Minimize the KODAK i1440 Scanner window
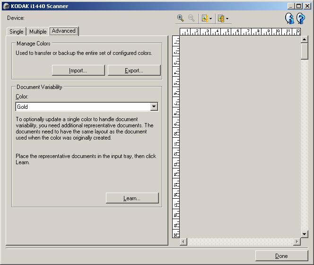Viewport: 314px width, 265px height. click(x=291, y=6)
